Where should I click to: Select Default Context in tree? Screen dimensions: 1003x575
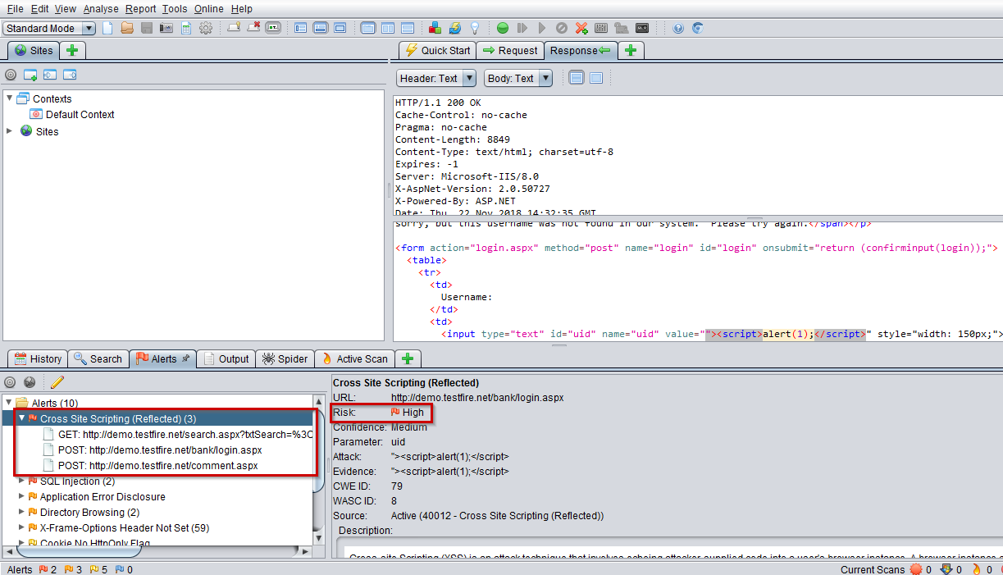[72, 115]
